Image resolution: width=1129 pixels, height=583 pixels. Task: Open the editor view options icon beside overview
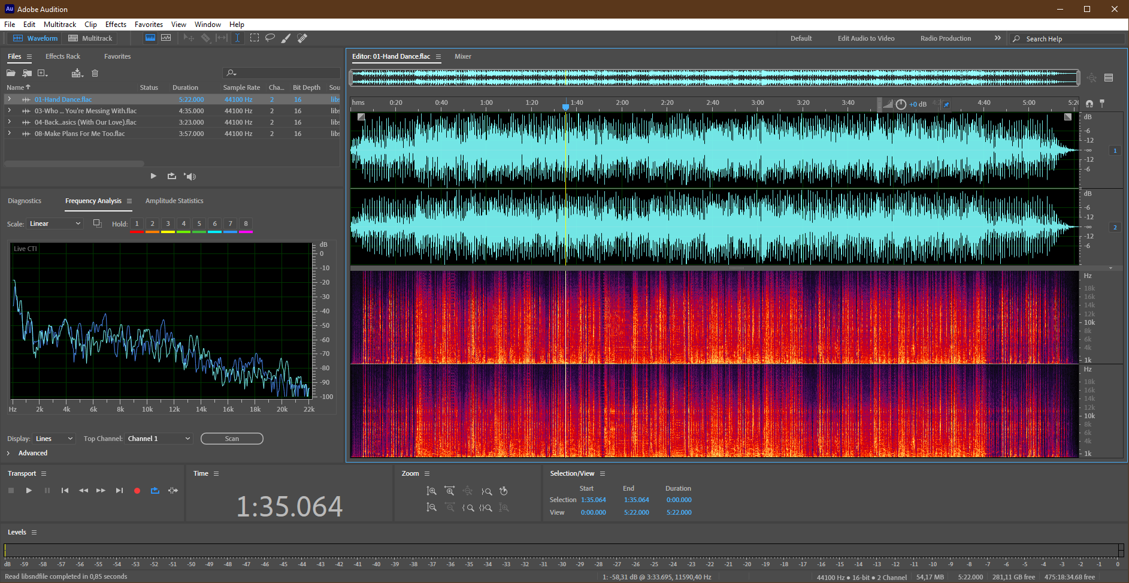click(1109, 78)
